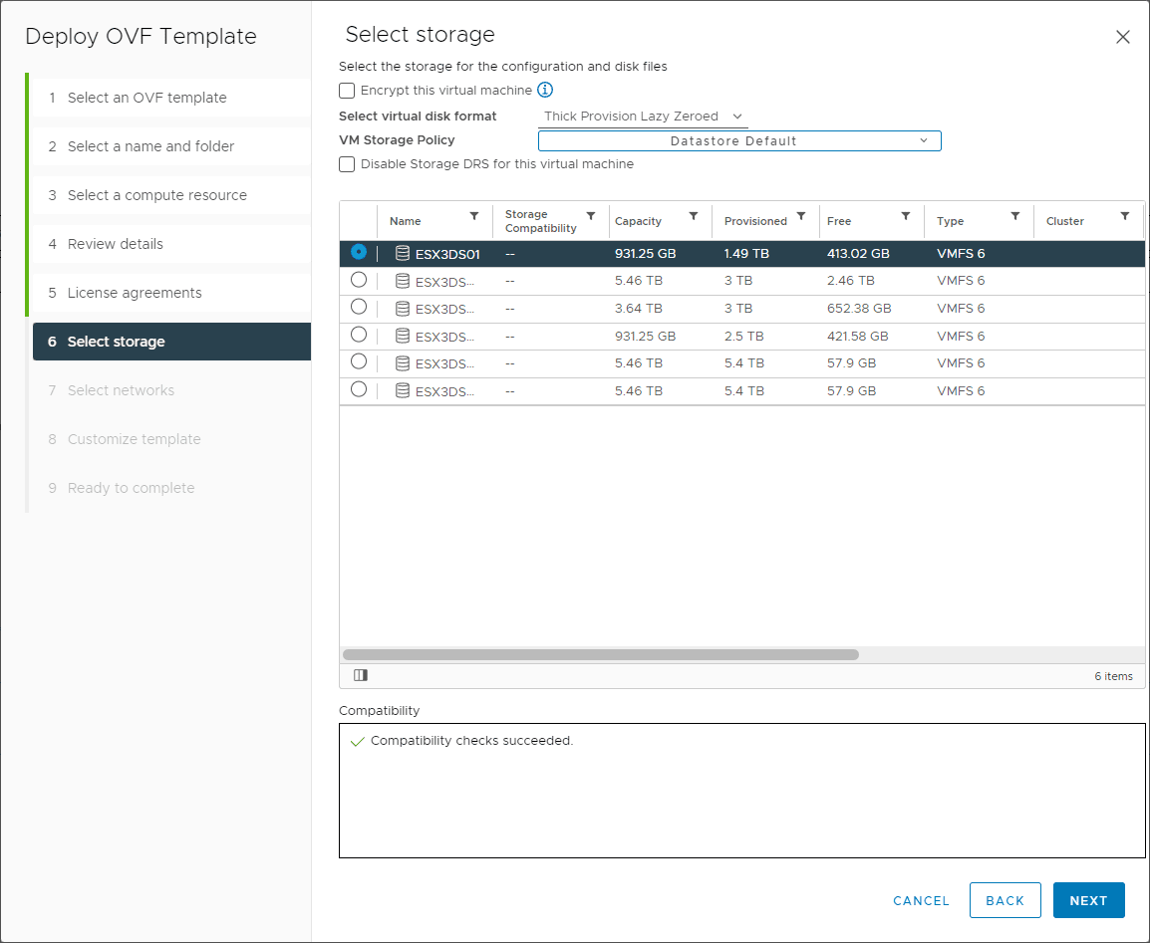Click the info icon beside Encrypt this virtual machine
The width and height of the screenshot is (1150, 943).
[544, 90]
